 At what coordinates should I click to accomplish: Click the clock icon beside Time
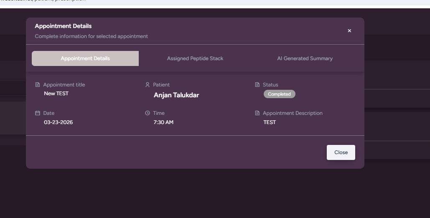pos(147,113)
